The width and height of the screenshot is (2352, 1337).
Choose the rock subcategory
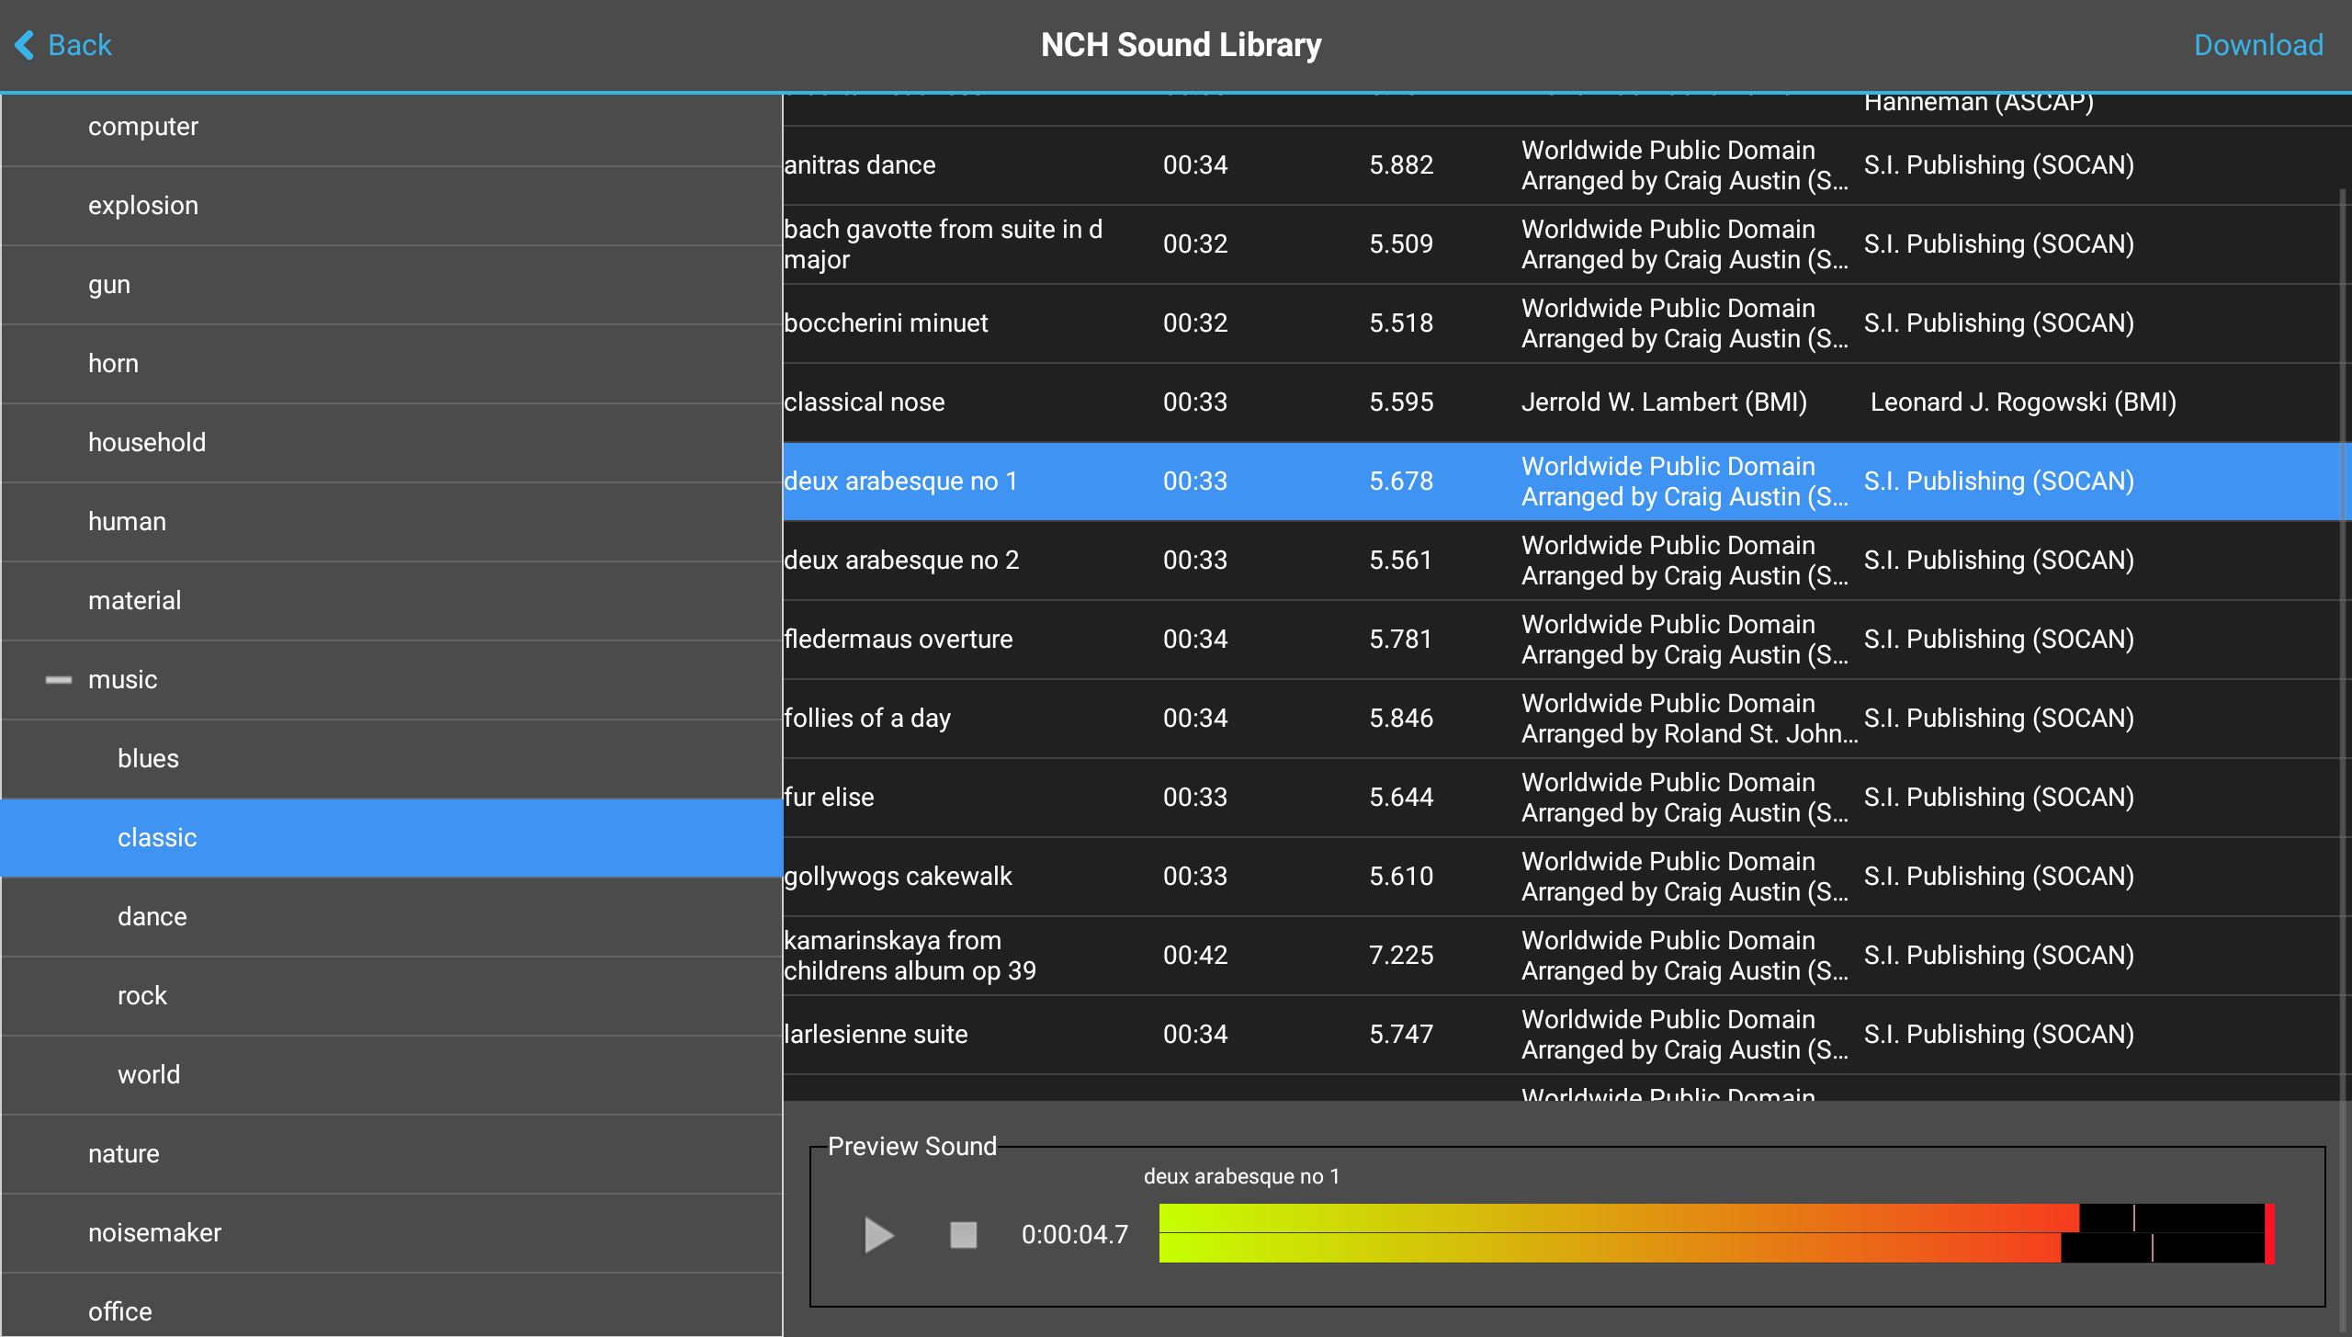[x=391, y=996]
